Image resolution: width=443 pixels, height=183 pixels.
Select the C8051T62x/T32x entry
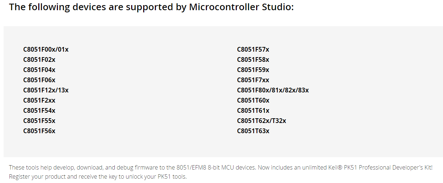(262, 121)
